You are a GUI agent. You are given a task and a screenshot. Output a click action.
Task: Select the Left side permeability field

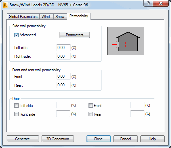pos(64,48)
